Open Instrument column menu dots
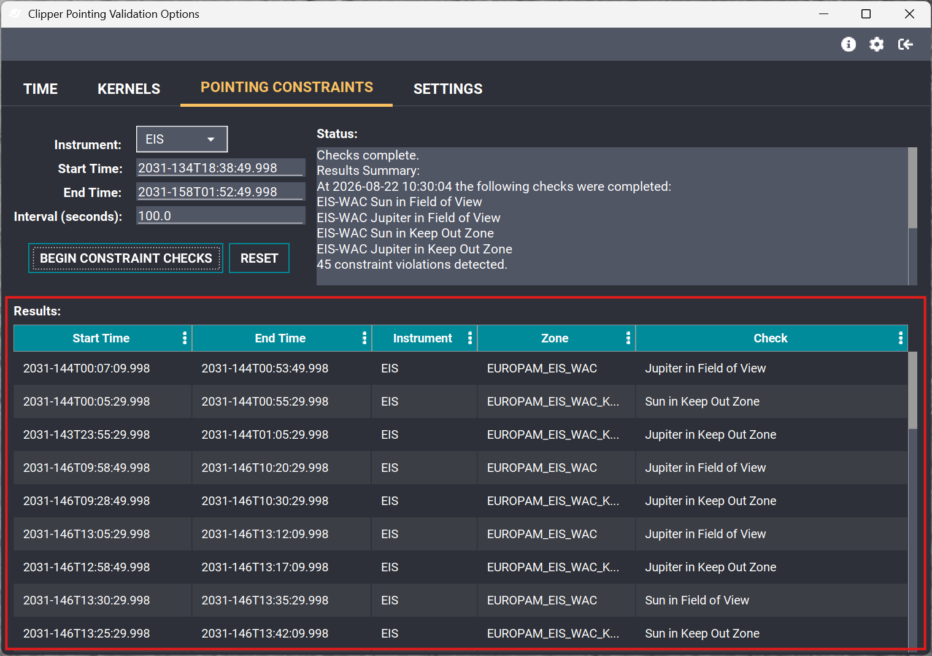Viewport: 932px width, 656px height. pos(470,338)
